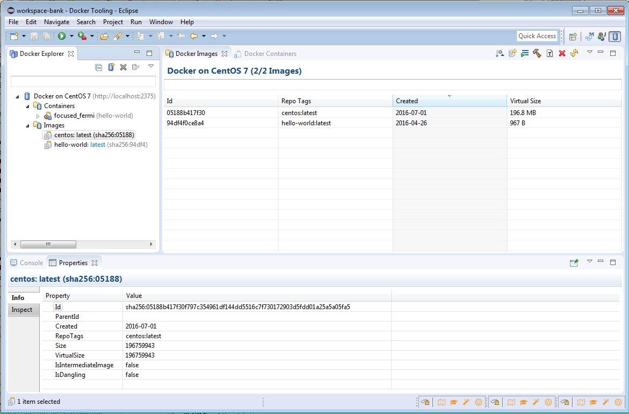Select image row 94df4f0ce8a4
This screenshot has width=629, height=414.
pos(392,123)
